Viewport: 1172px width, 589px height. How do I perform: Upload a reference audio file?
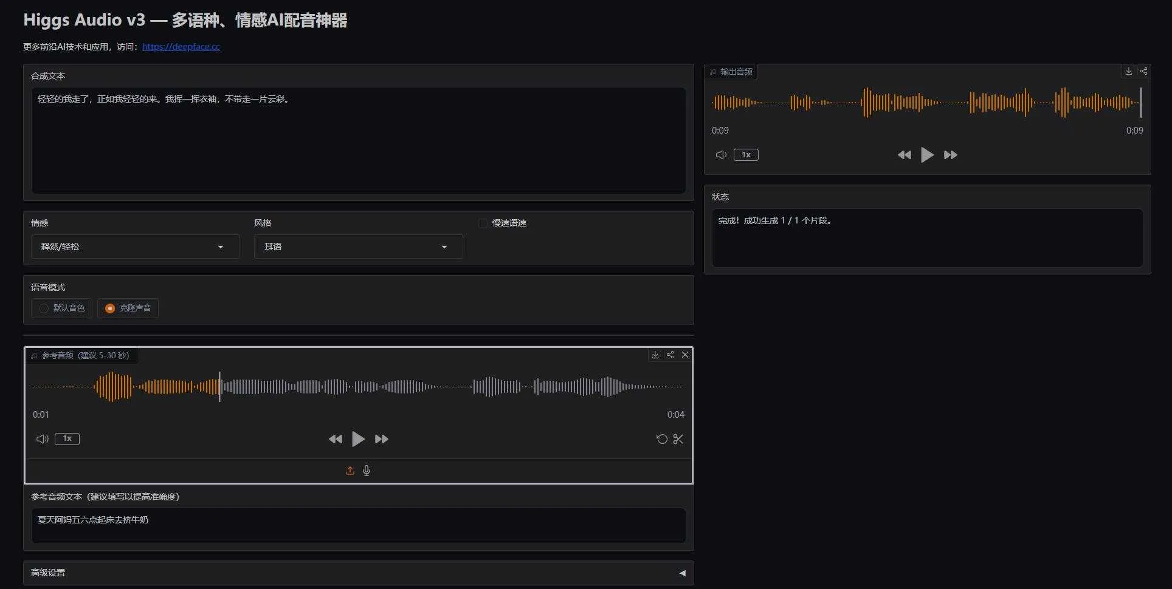pos(350,471)
